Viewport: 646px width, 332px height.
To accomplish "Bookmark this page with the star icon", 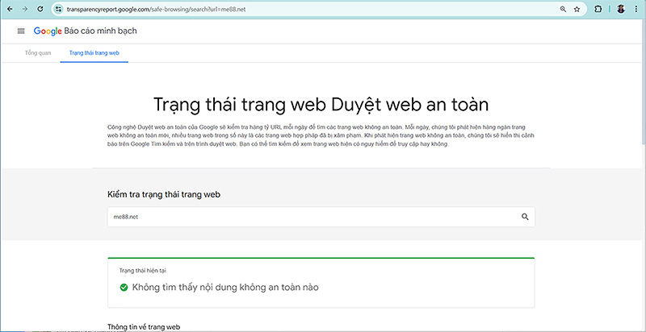I will click(x=577, y=9).
